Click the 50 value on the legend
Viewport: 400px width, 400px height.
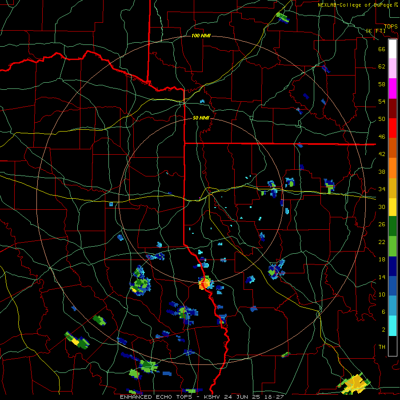coord(382,119)
